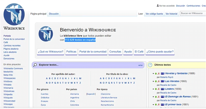Switch to the Discusión page tab
This screenshot has height=109, width=206.
tap(54, 14)
